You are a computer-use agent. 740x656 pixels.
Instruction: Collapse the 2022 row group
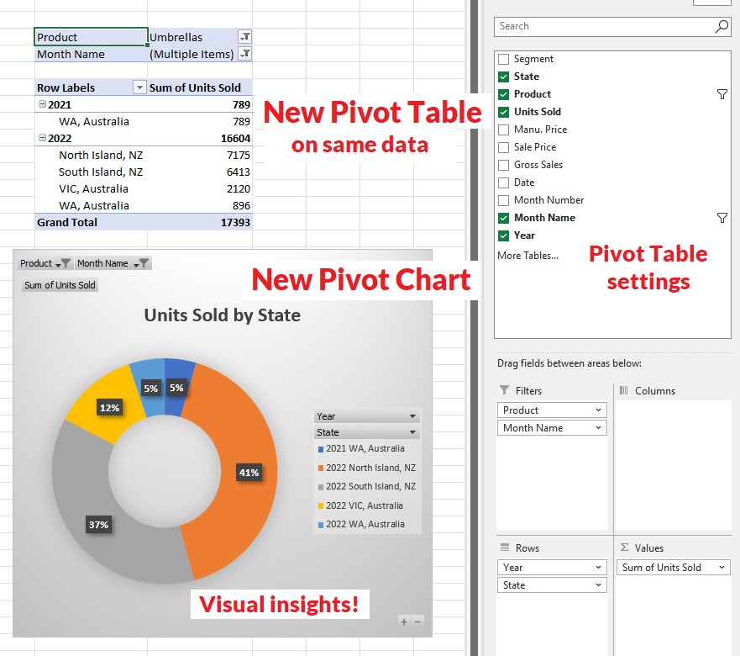click(42, 138)
